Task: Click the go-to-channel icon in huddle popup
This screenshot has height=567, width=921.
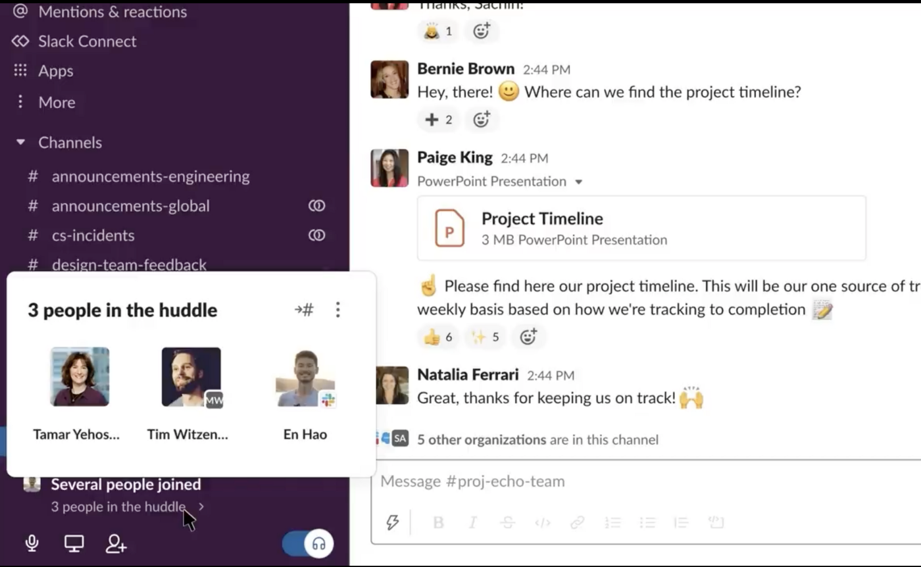Action: point(304,310)
